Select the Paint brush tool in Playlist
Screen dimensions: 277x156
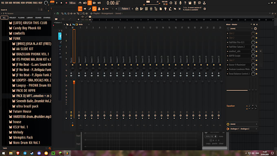coord(65,13)
